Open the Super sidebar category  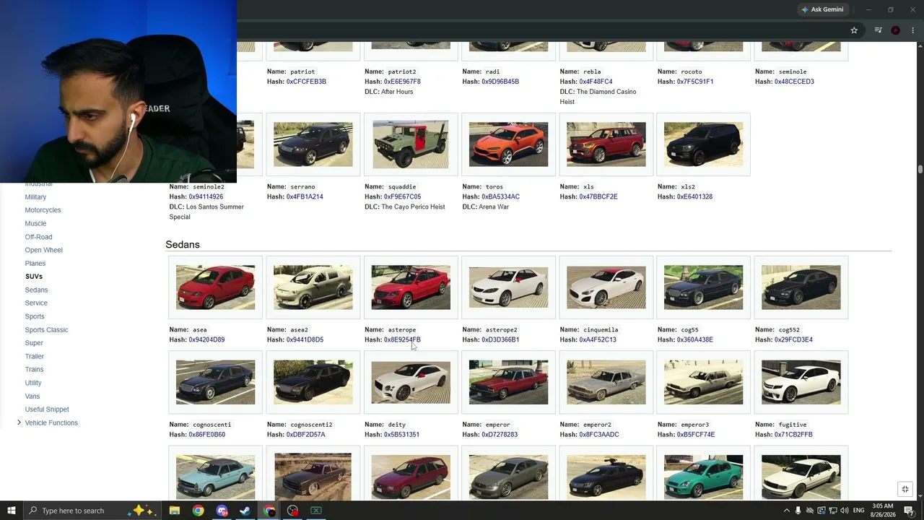[34, 343]
